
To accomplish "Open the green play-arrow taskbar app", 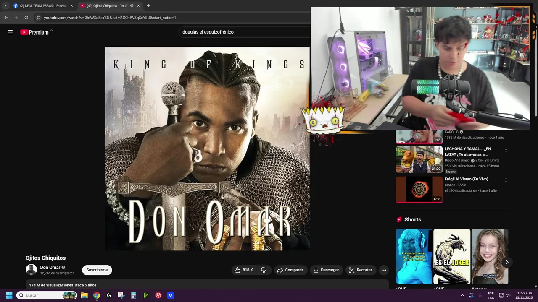I will [146, 295].
